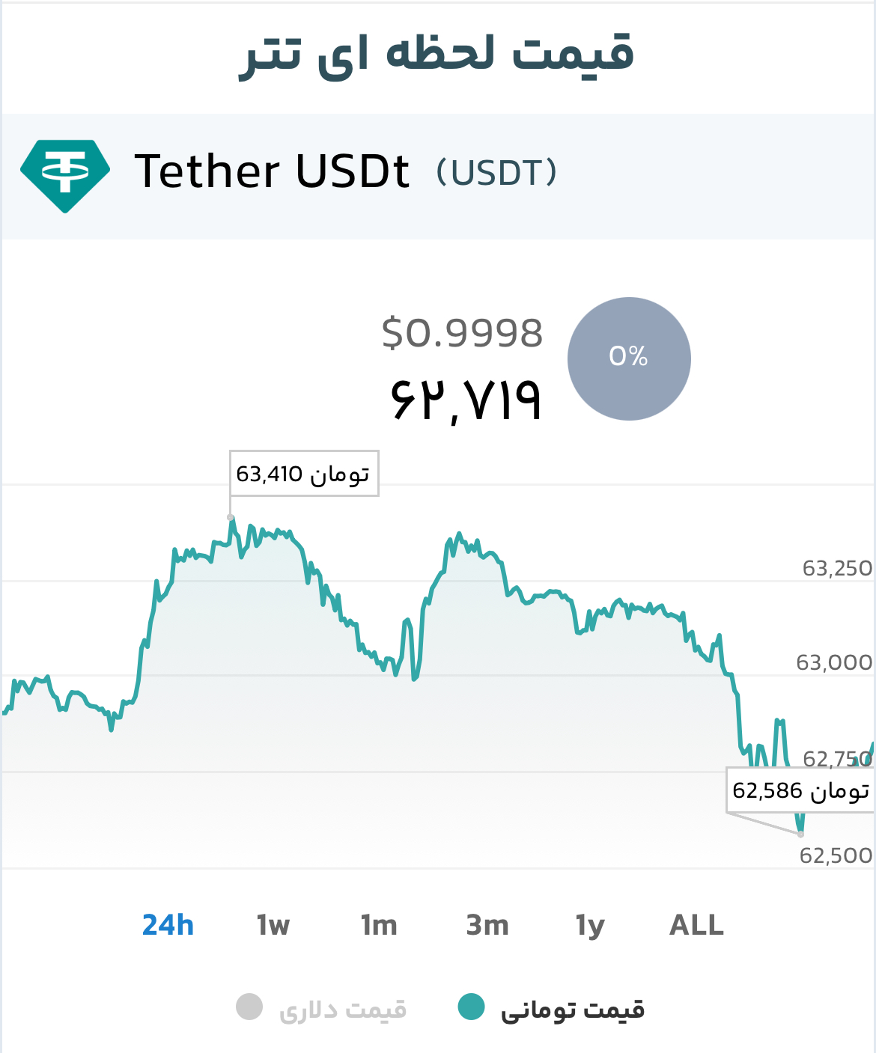Select the 3m time range

tap(487, 926)
